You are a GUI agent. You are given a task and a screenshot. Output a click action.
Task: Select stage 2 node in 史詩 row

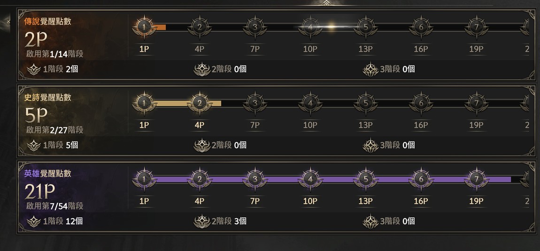[200, 103]
